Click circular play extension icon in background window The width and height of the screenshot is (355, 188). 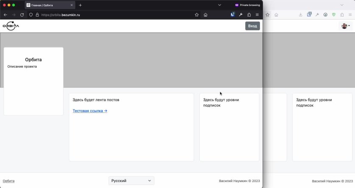pyautogui.click(x=325, y=15)
